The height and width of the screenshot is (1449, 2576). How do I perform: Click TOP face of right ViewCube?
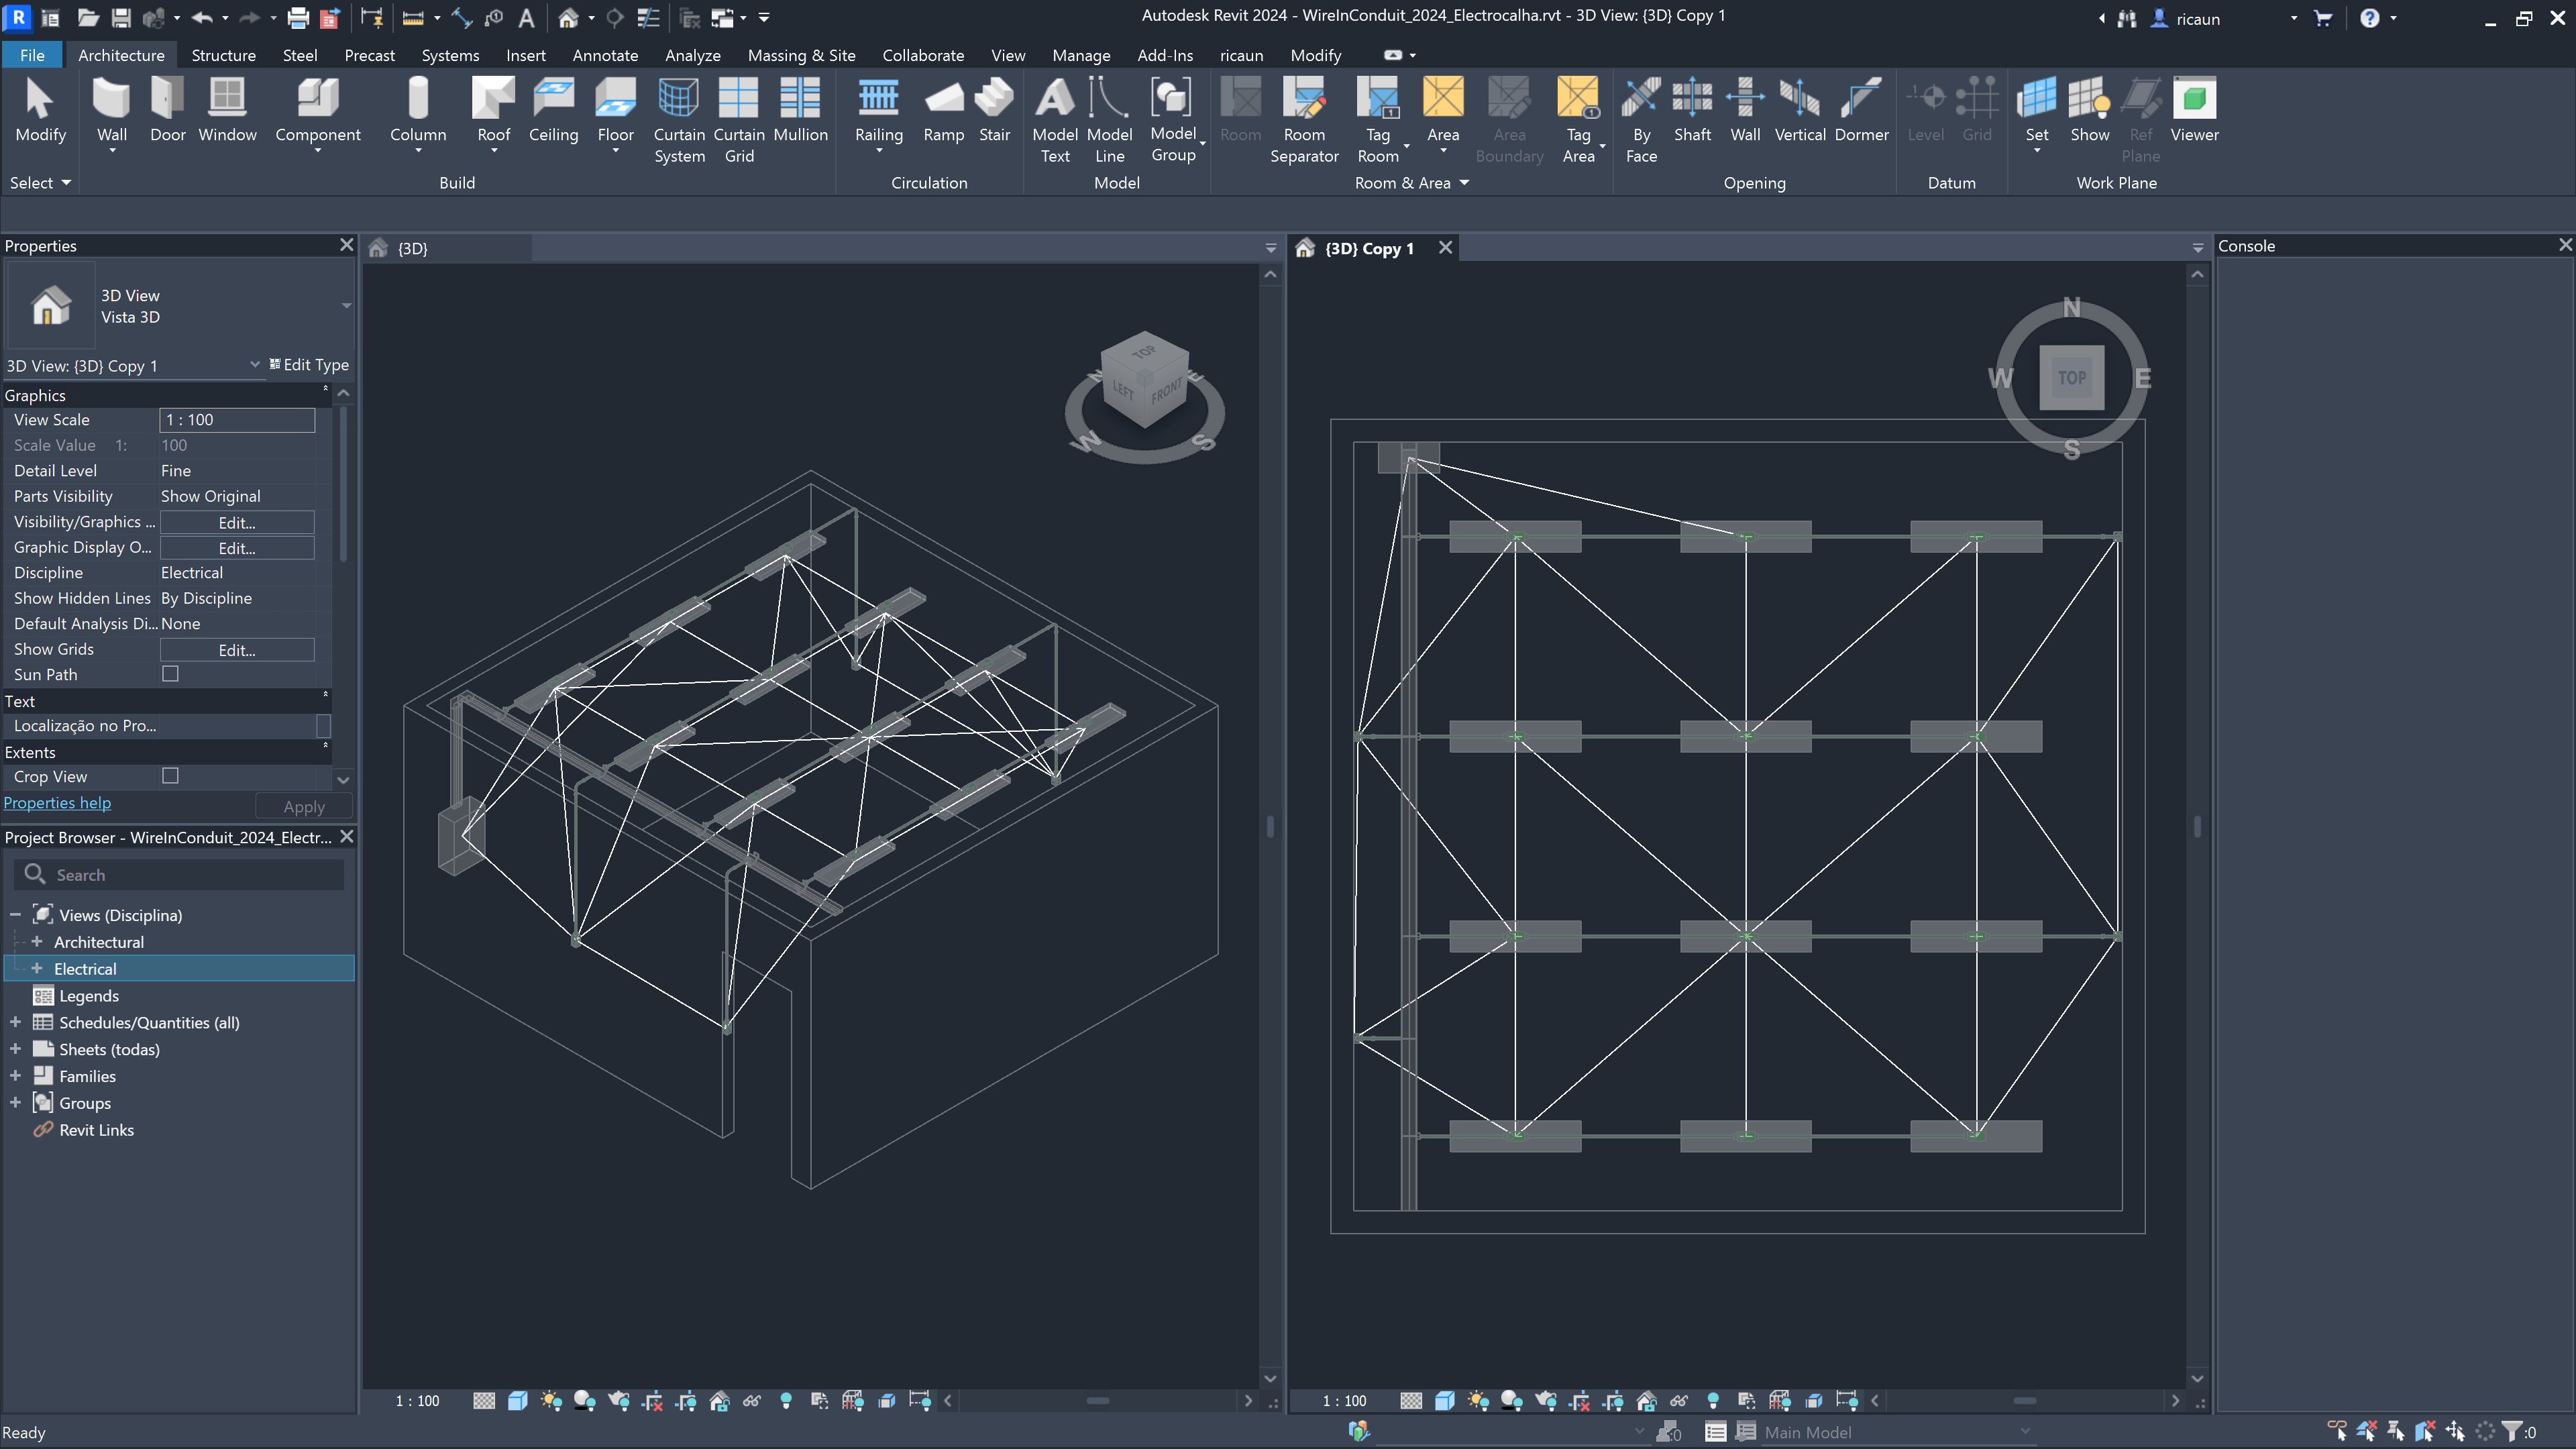tap(2071, 377)
